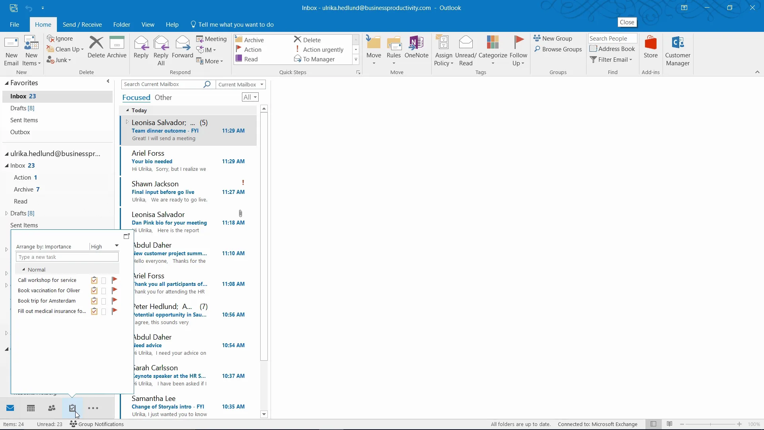The height and width of the screenshot is (430, 764).
Task: Switch to Mail view icon
Action: (x=10, y=408)
